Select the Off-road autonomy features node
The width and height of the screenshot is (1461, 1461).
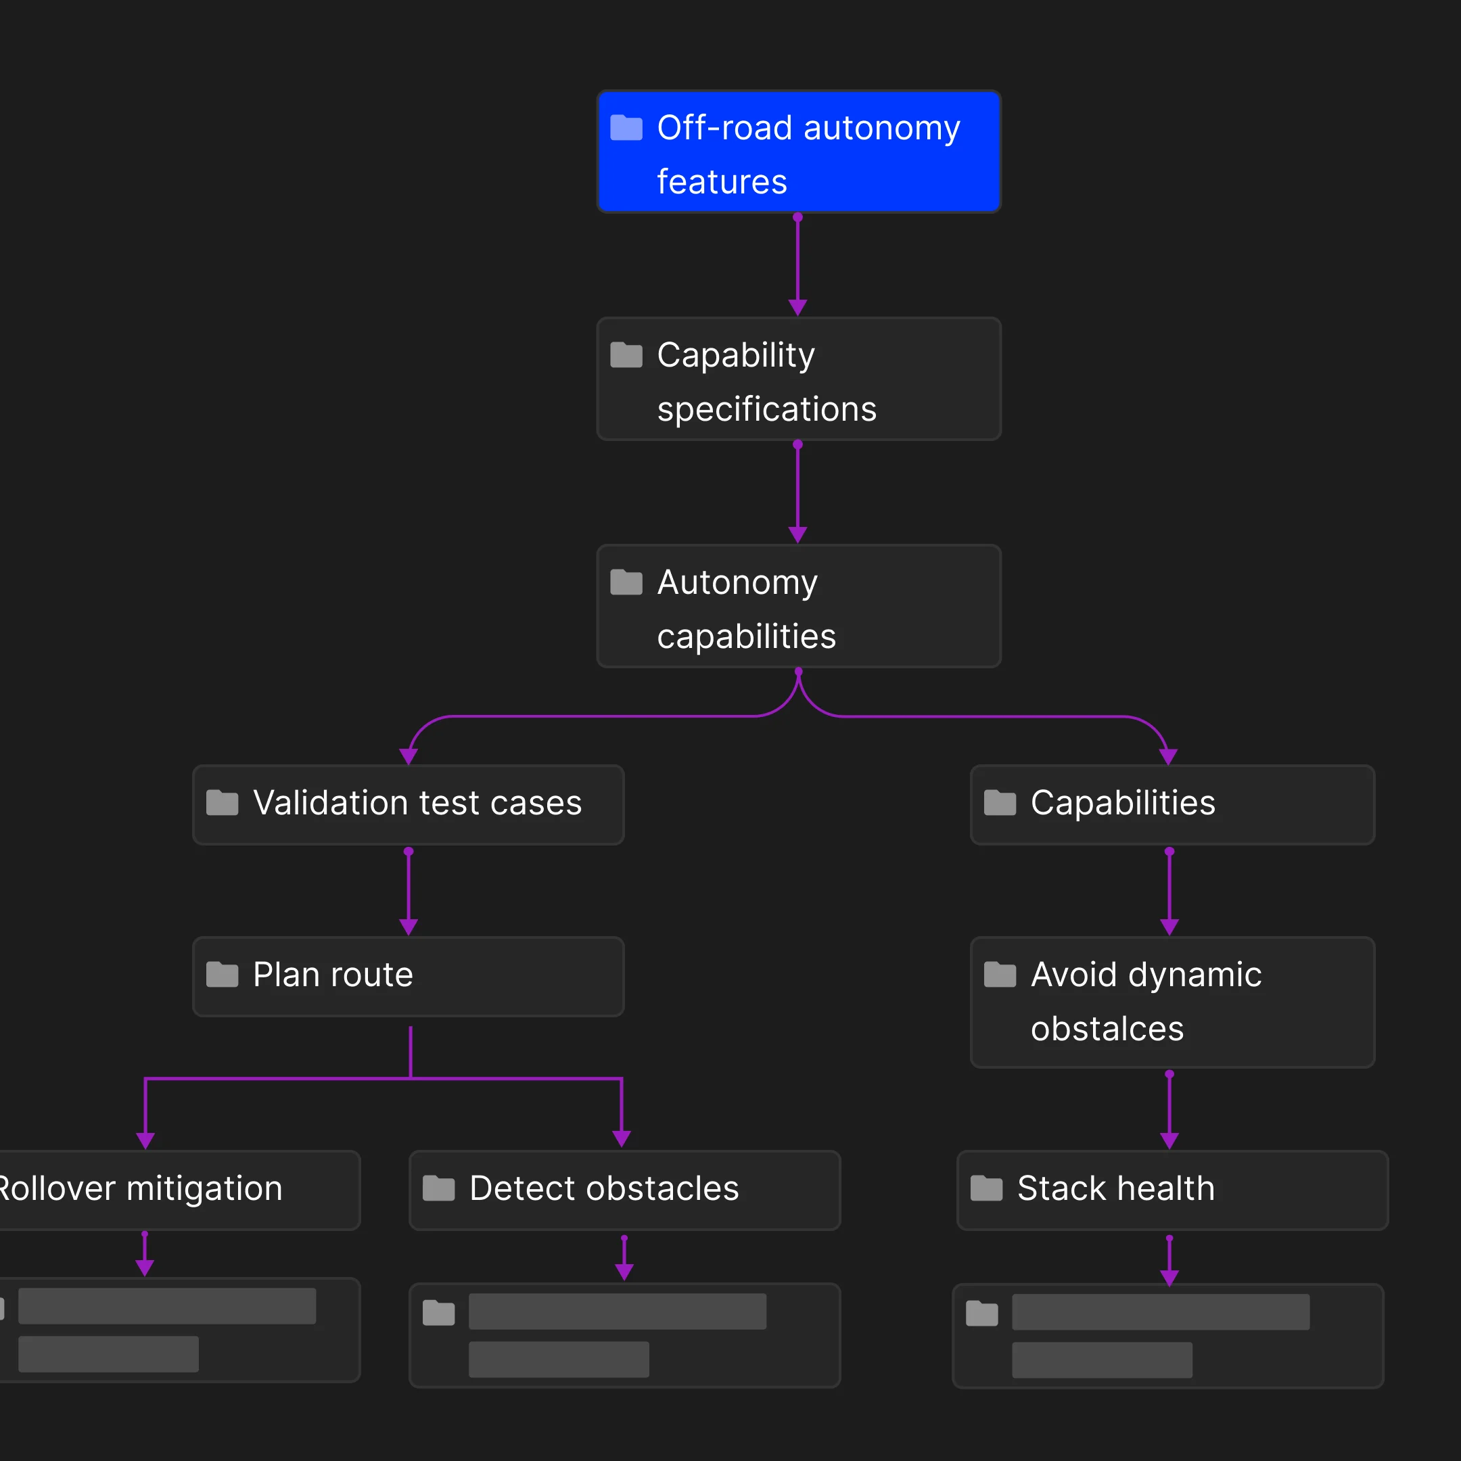click(799, 152)
